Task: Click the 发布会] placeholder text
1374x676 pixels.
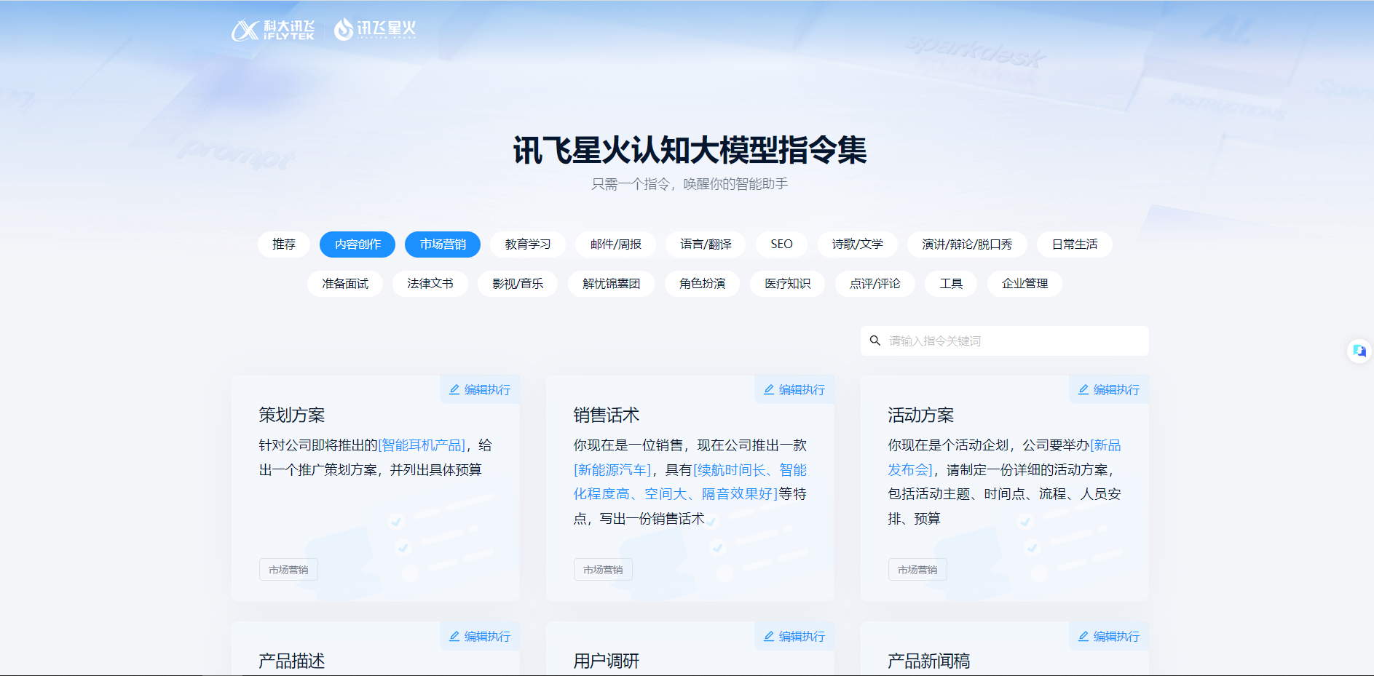Action: 910,470
